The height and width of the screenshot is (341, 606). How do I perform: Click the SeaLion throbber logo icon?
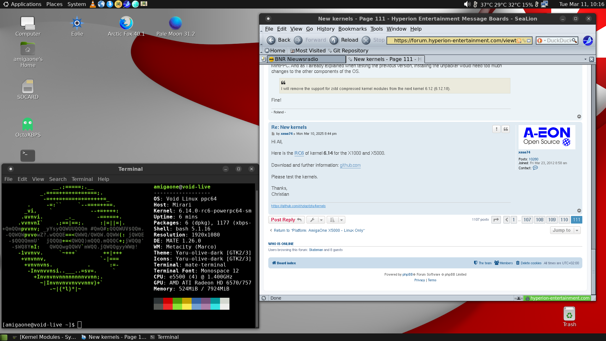pyautogui.click(x=588, y=40)
